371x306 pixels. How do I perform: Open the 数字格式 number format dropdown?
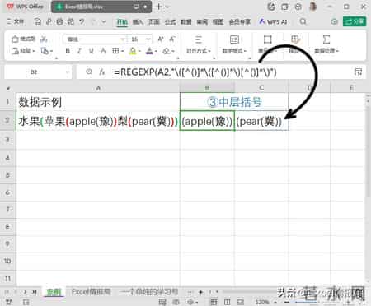tap(234, 44)
